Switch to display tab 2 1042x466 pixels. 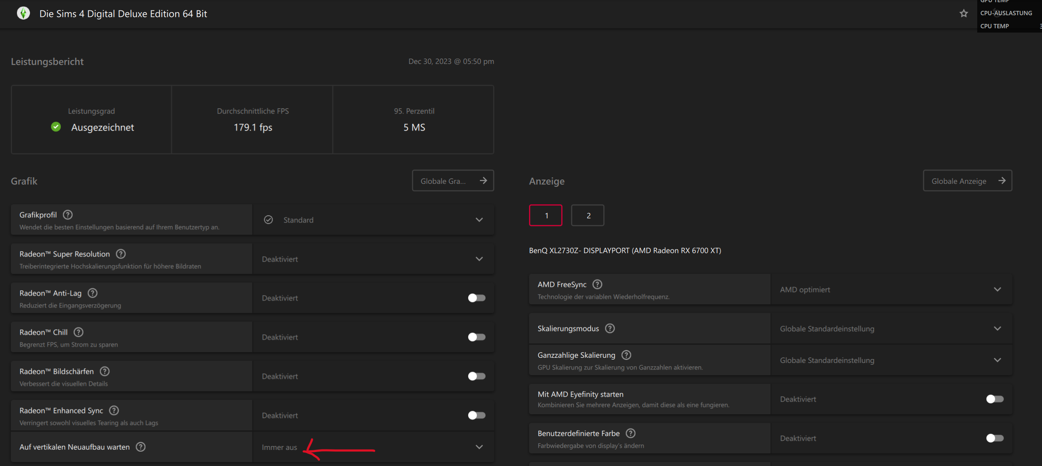[x=588, y=215]
